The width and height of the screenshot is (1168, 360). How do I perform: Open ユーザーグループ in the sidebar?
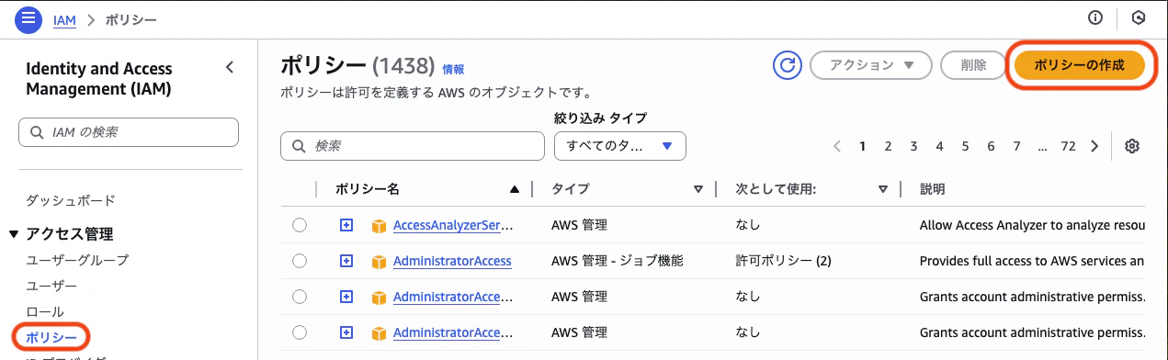77,260
